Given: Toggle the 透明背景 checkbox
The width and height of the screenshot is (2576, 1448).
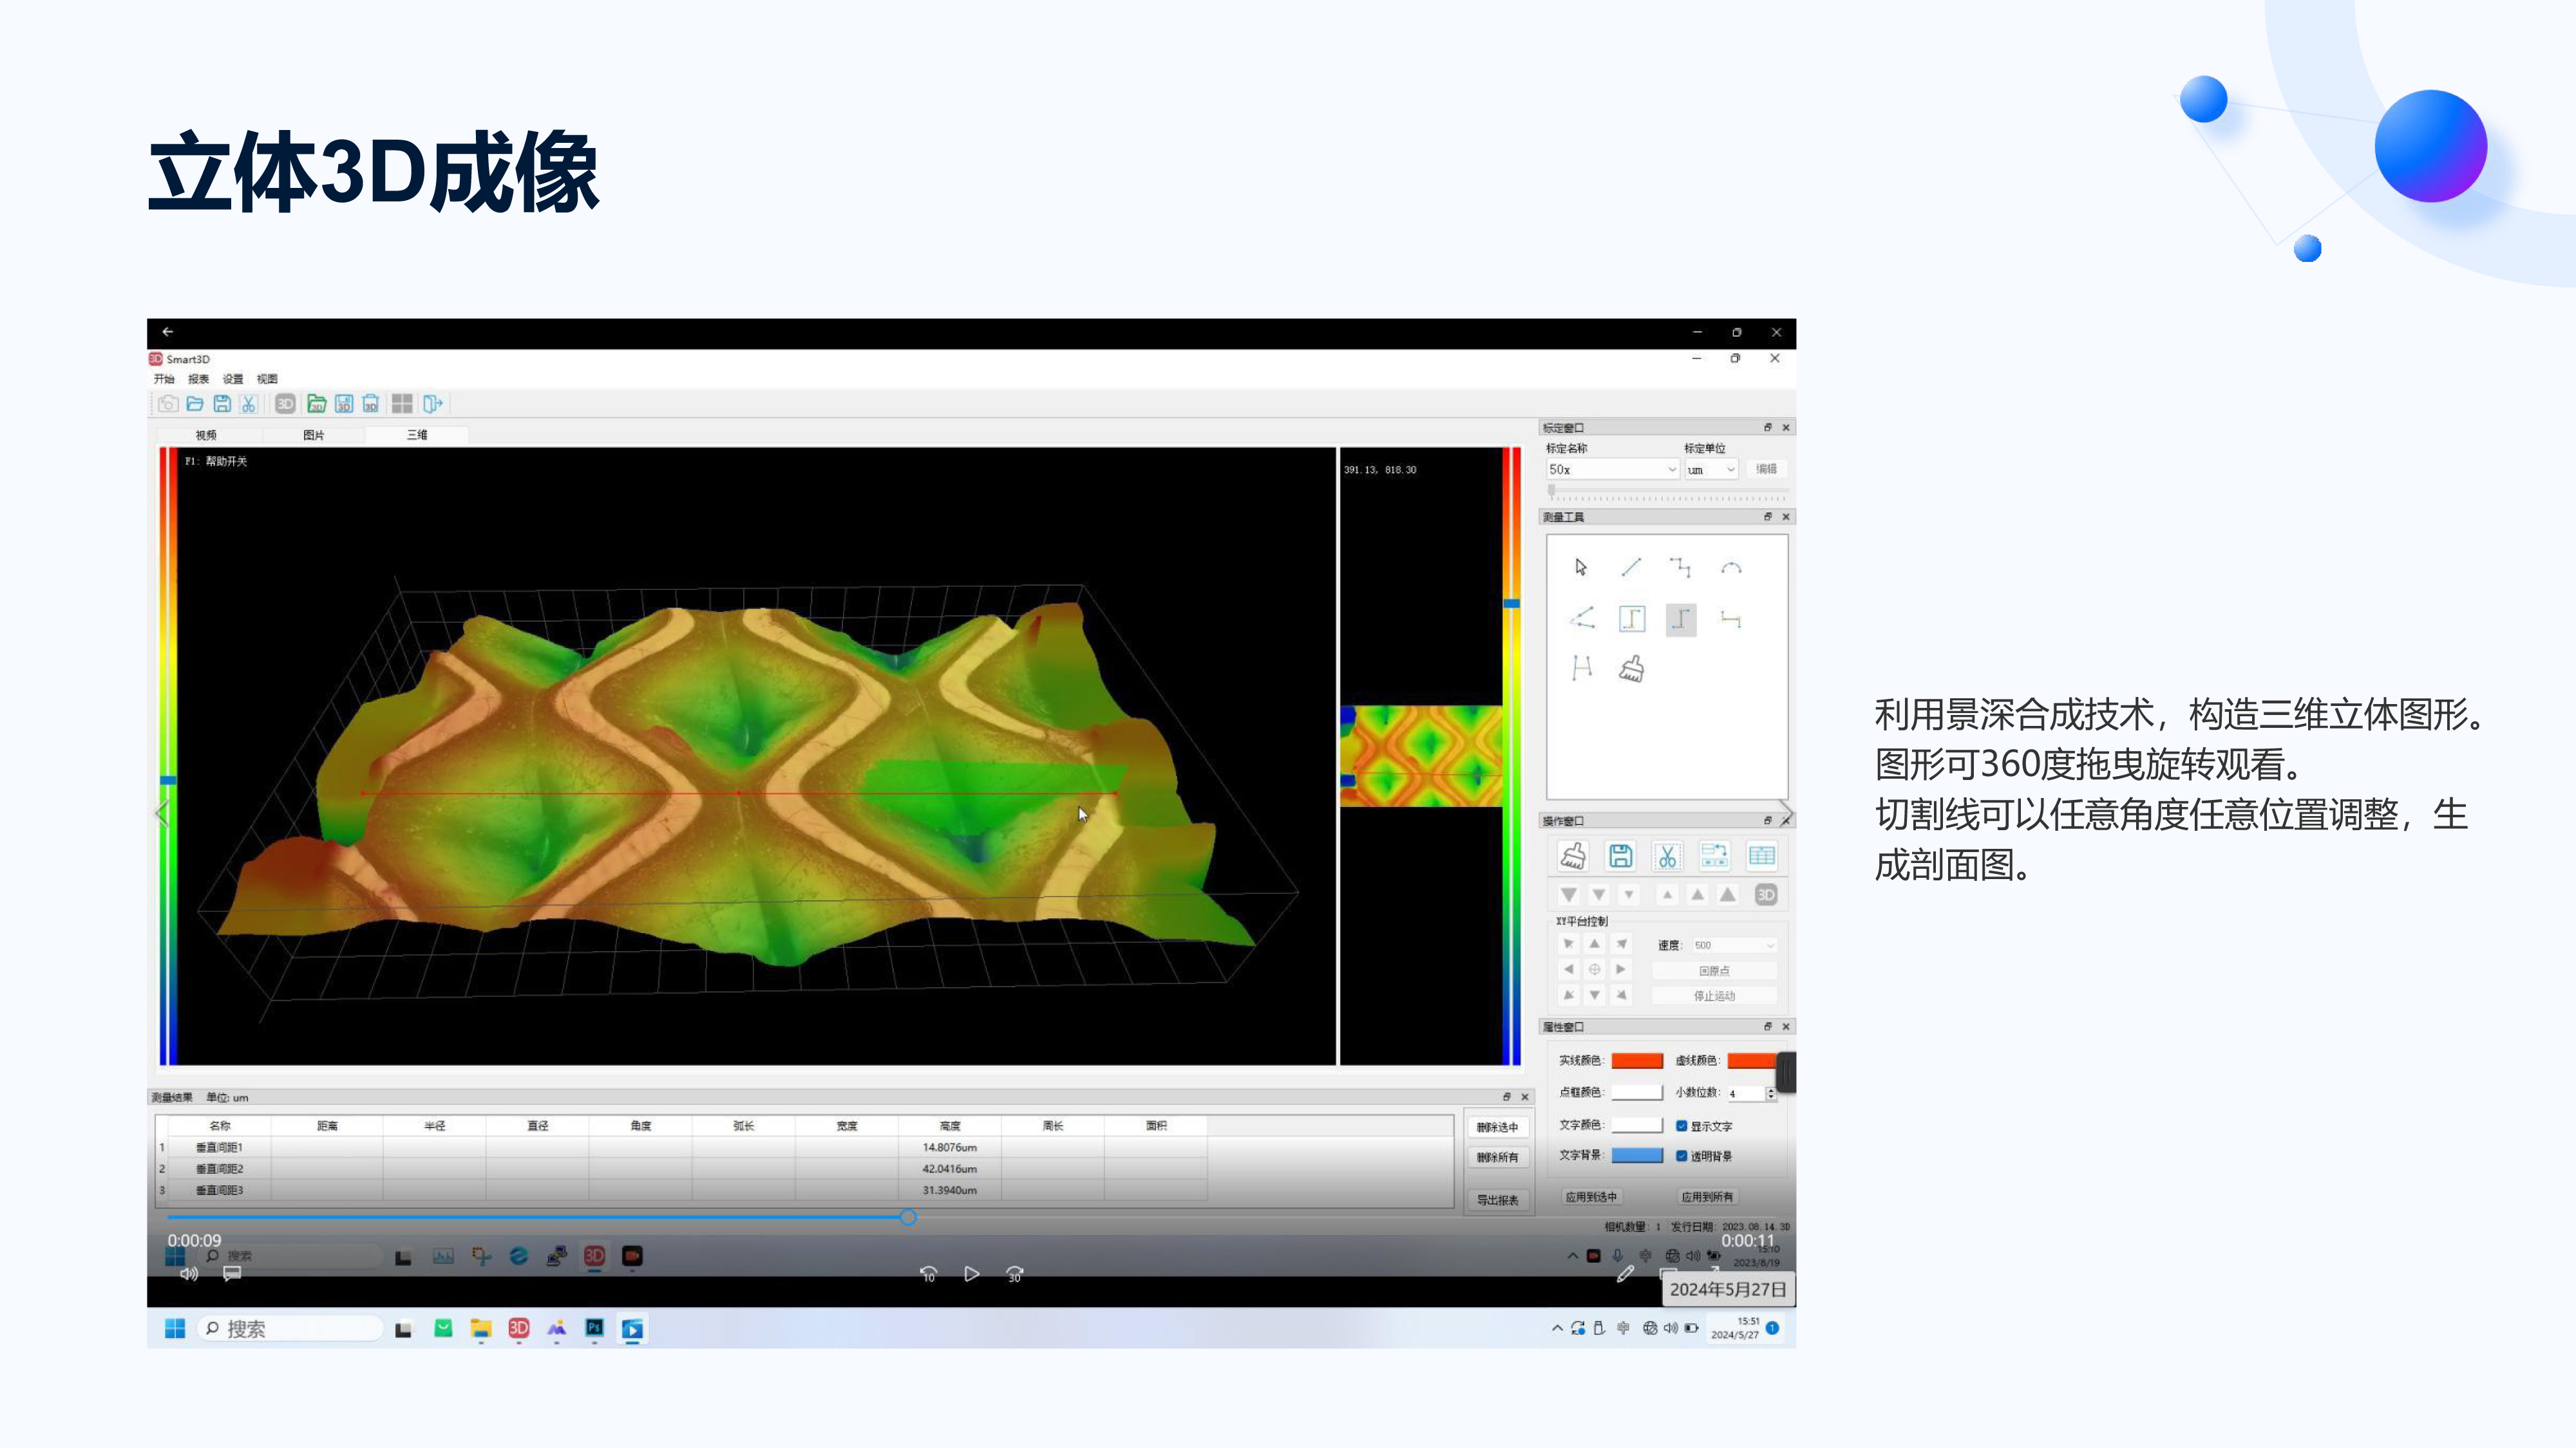Looking at the screenshot, I should click(x=1682, y=1156).
